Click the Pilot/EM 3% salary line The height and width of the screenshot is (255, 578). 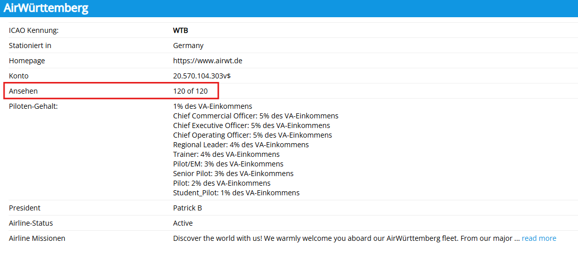228,164
